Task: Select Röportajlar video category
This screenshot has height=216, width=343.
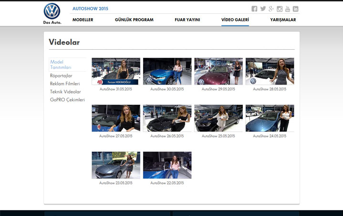Action: pos(61,76)
